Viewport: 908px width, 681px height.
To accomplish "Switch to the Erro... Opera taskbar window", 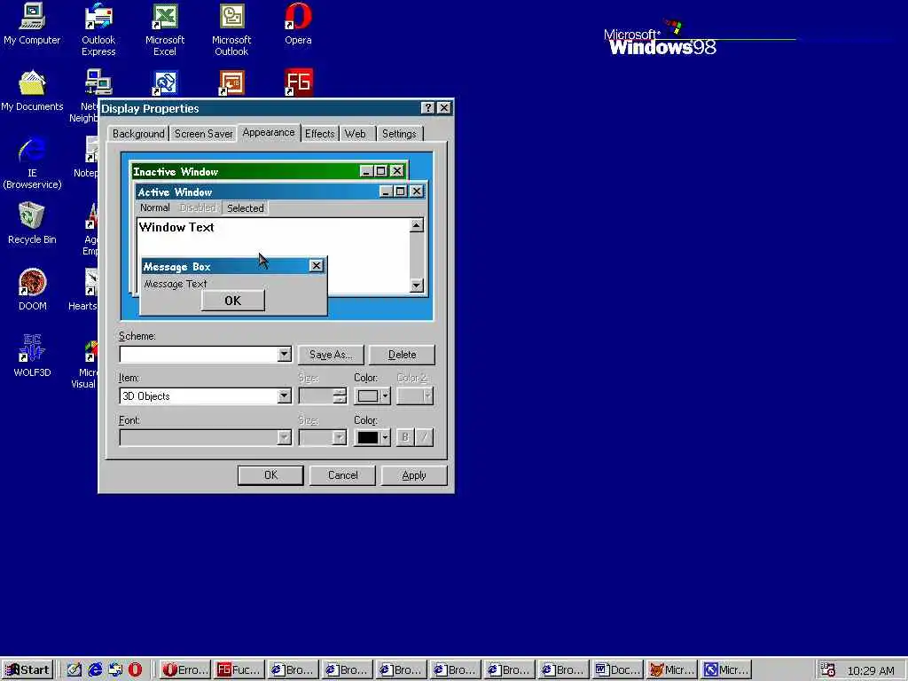I will (x=184, y=670).
